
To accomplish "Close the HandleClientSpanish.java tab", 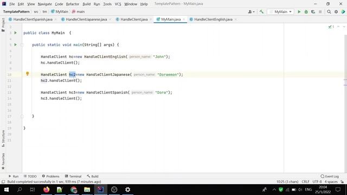I will (x=55, y=19).
